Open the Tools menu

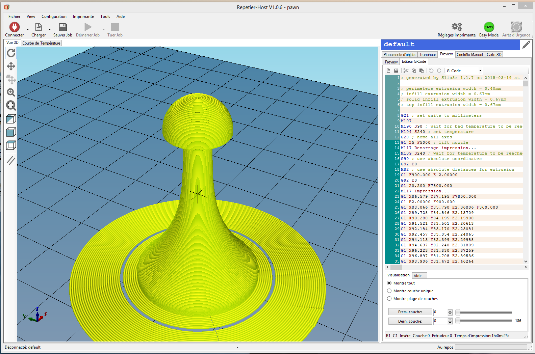pos(105,17)
